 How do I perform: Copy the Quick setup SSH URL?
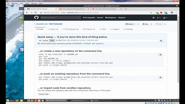coord(161,41)
